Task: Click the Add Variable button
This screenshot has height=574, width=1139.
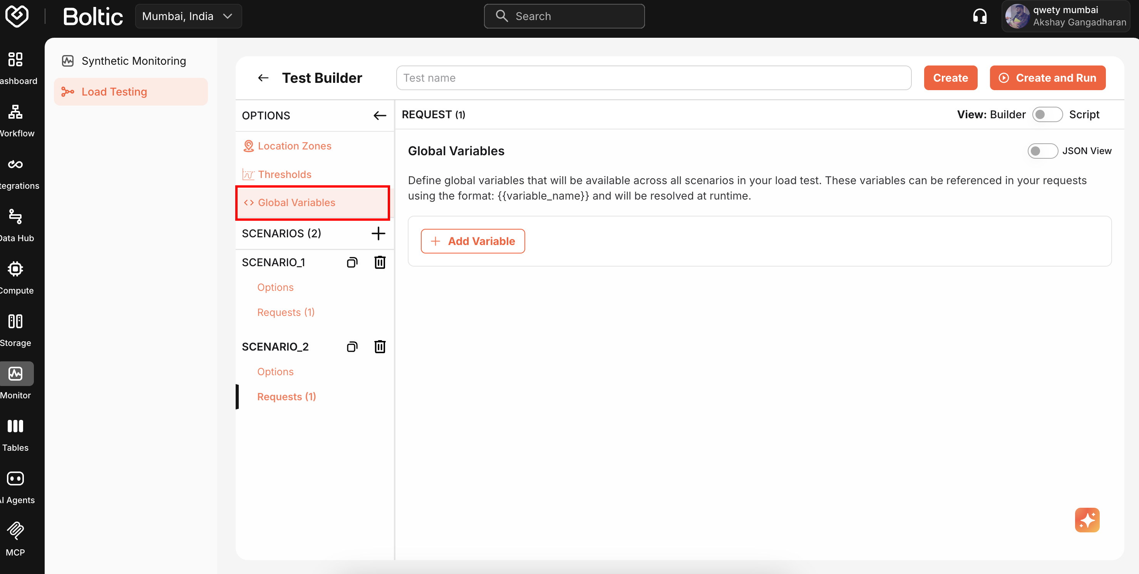Action: tap(472, 241)
